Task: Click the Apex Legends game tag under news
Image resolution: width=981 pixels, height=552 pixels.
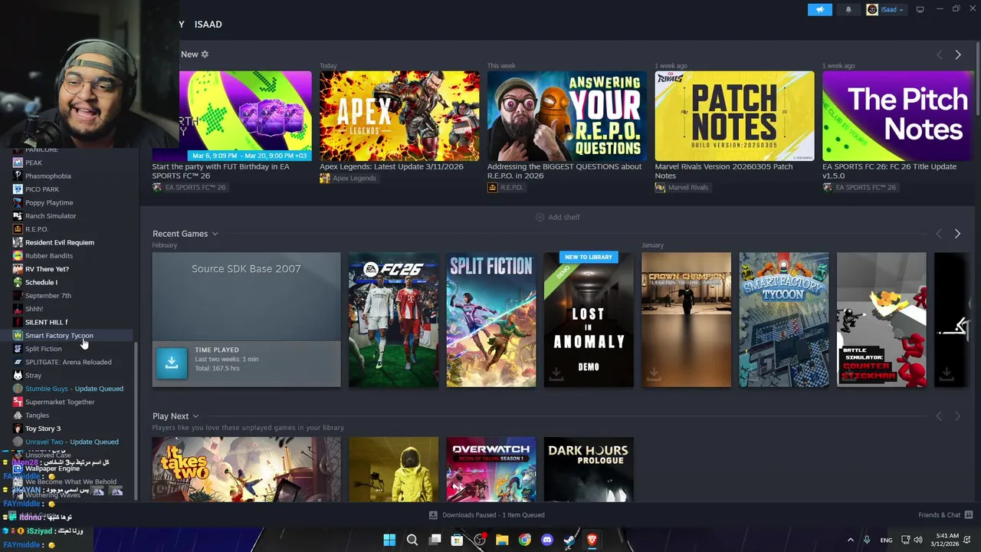Action: tap(348, 178)
